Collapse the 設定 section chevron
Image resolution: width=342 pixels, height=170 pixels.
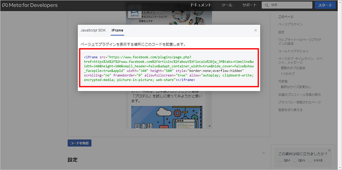(x=263, y=153)
